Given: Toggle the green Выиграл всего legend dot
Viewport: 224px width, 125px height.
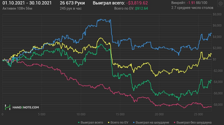Looking at the screenshot, I should [x=79, y=122].
